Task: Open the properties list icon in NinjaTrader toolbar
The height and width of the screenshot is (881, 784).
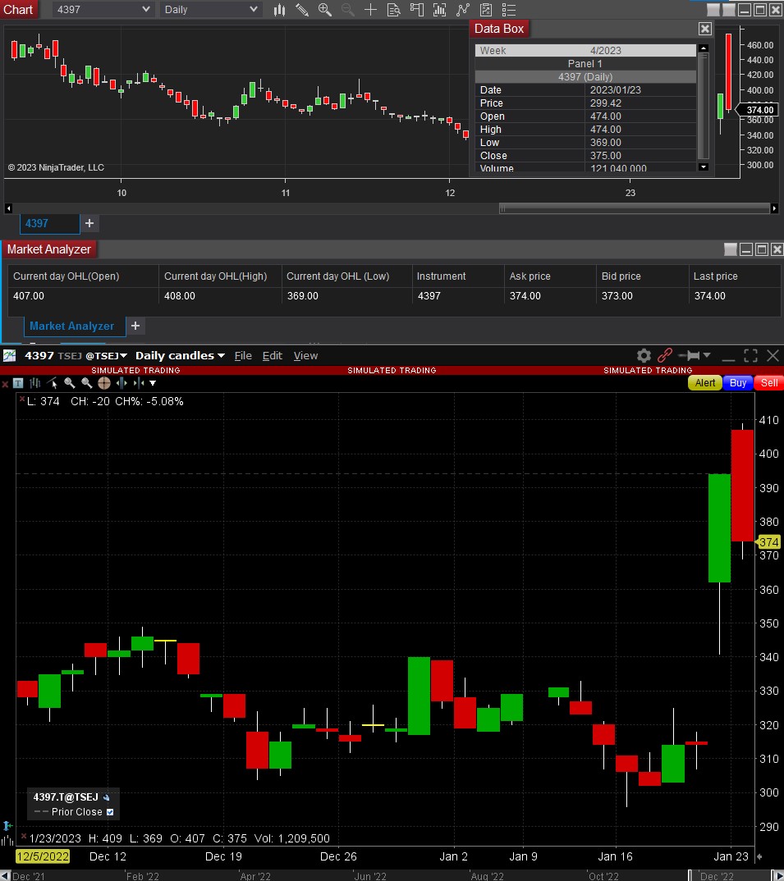Action: (509, 10)
